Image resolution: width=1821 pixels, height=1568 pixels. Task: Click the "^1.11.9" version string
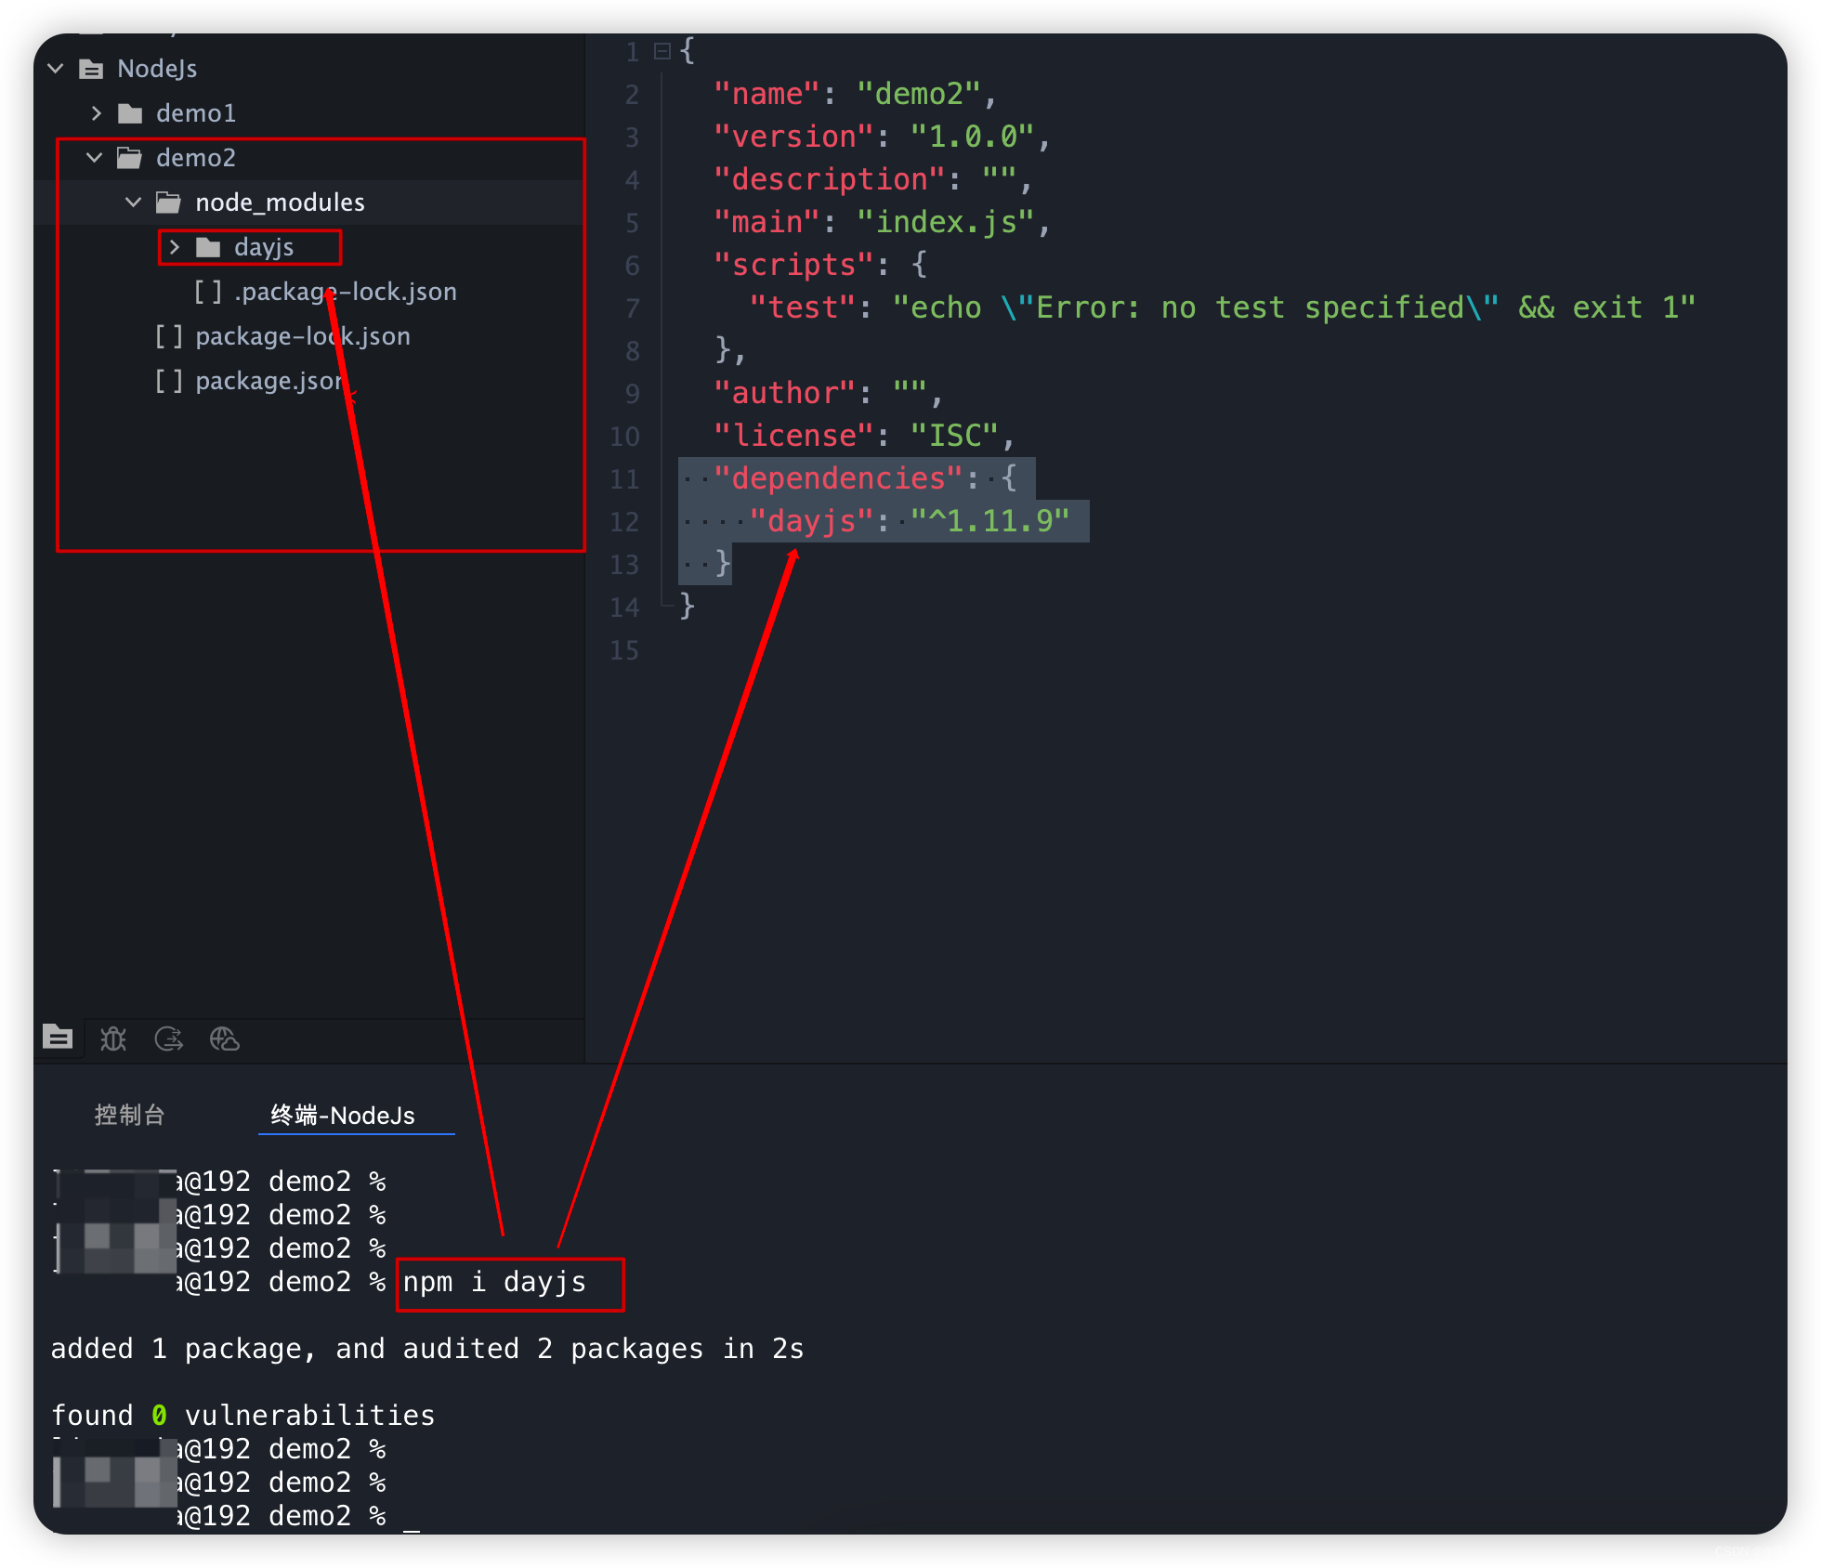pyautogui.click(x=990, y=521)
